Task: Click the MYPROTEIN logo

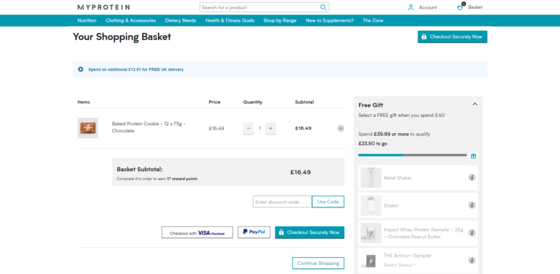Action: coord(104,7)
